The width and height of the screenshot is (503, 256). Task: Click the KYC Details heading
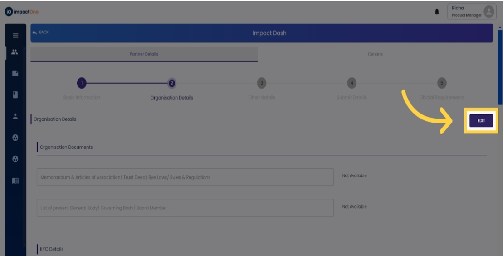click(52, 249)
